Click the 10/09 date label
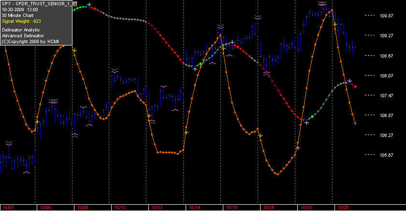The width and height of the screenshot is (406, 211). point(83,208)
